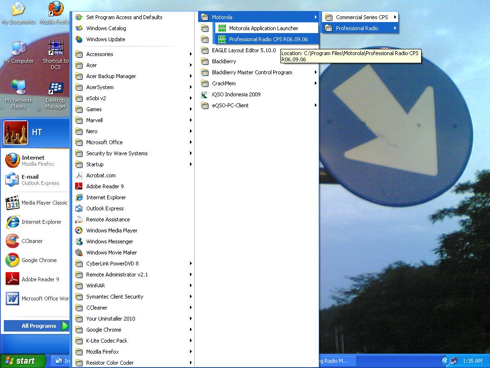The image size is (490, 368).
Task: Open Mozilla Firefox desktop shortcut
Action: point(55,13)
